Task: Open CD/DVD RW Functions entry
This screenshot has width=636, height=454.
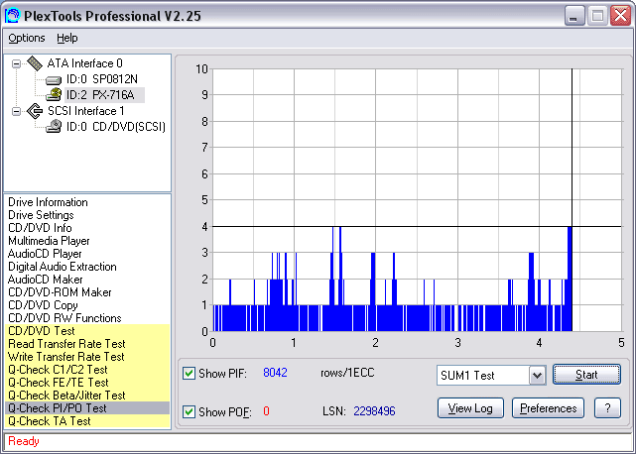Action: [x=64, y=318]
